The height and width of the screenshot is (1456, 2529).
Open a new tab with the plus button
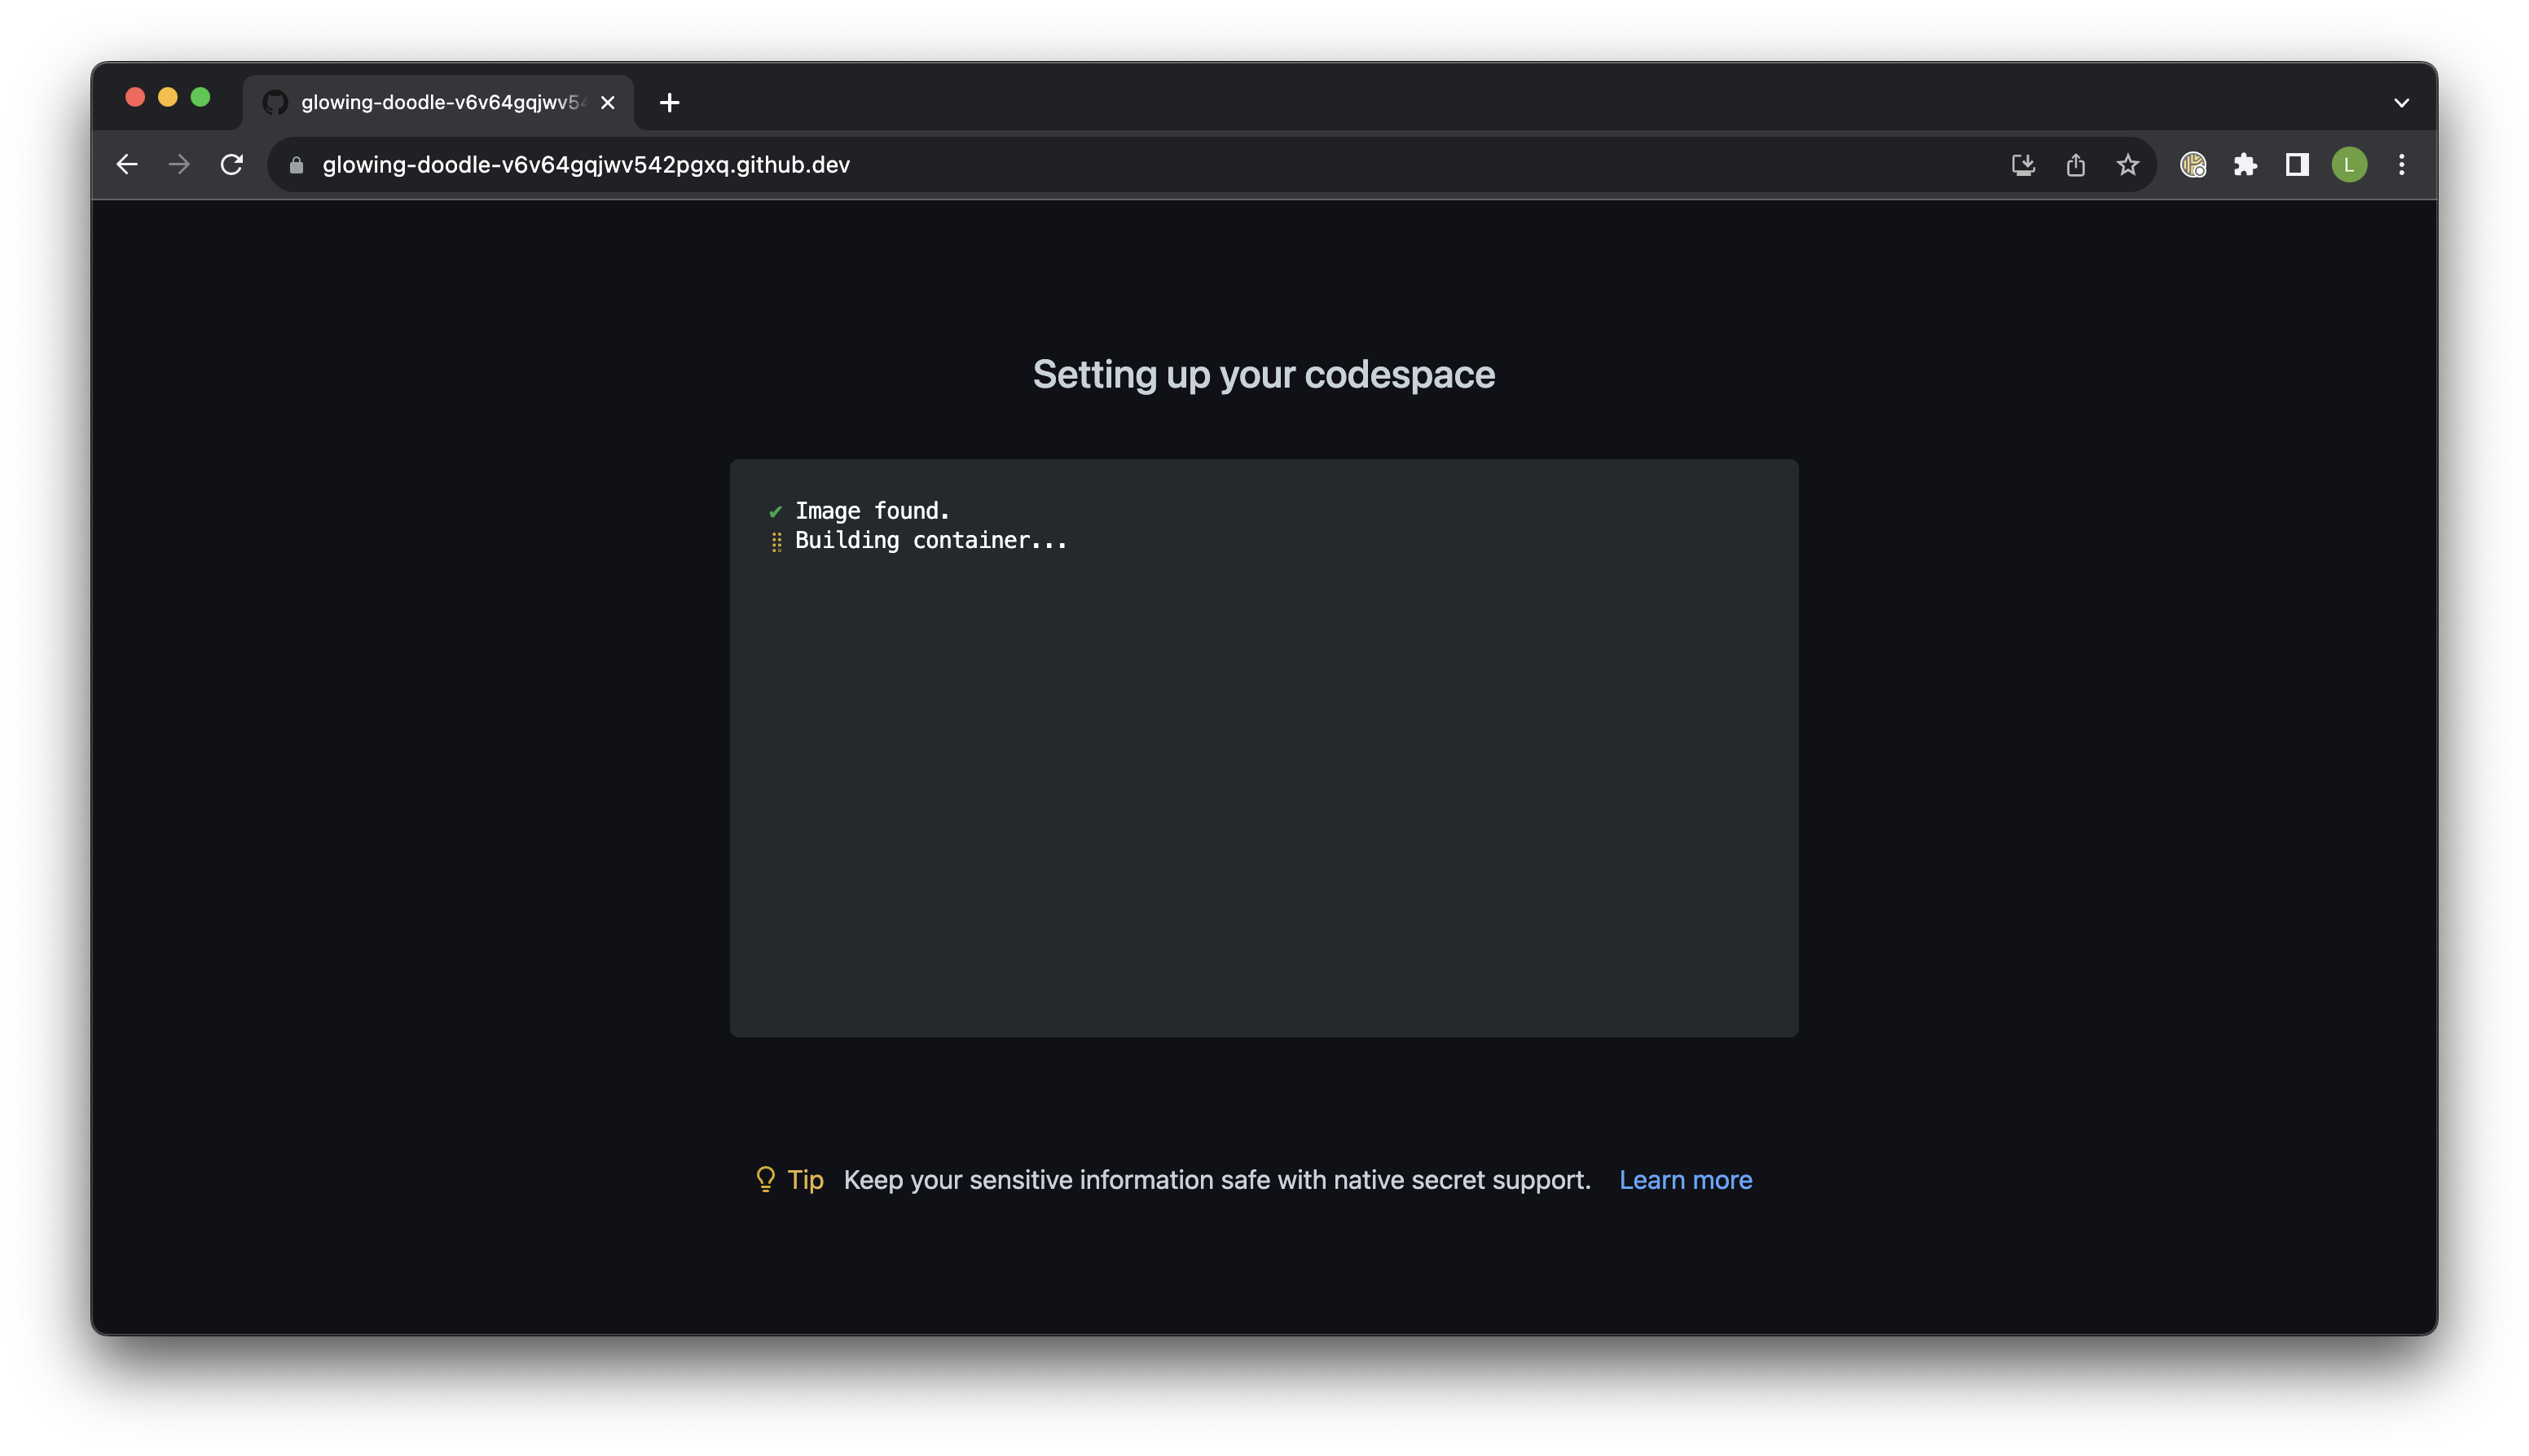pos(669,103)
